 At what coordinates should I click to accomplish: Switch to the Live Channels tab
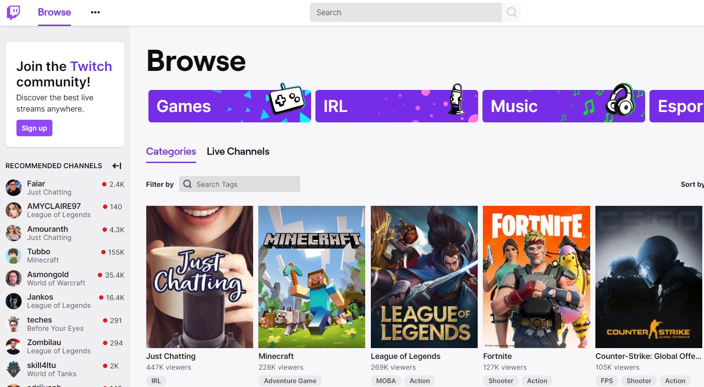[x=238, y=151]
